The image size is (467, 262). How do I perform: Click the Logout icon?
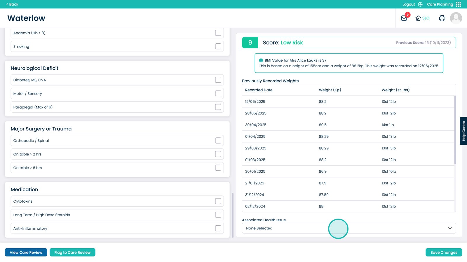[x=420, y=4]
